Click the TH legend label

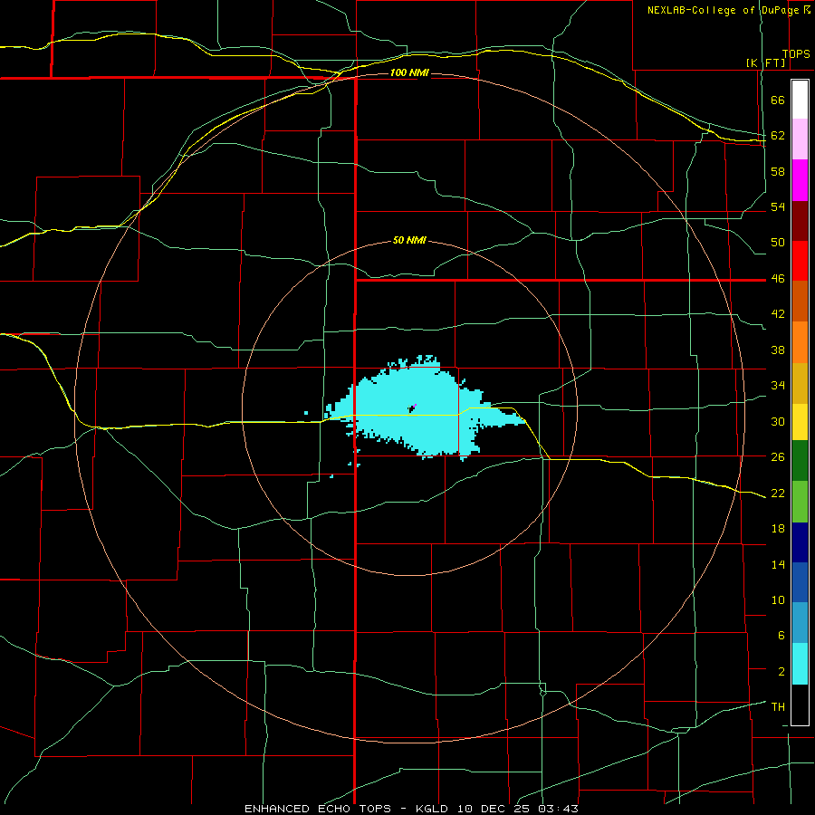point(778,707)
